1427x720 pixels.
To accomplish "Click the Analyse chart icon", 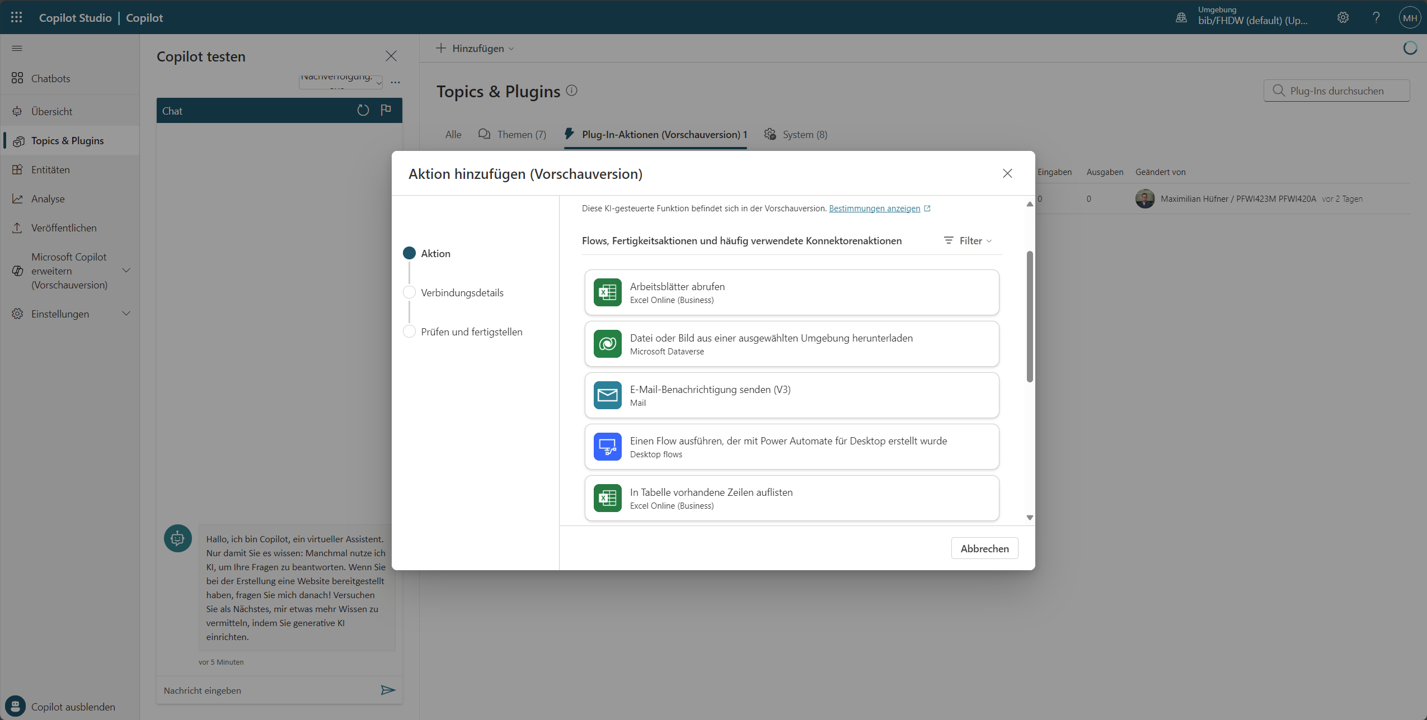I will (17, 198).
